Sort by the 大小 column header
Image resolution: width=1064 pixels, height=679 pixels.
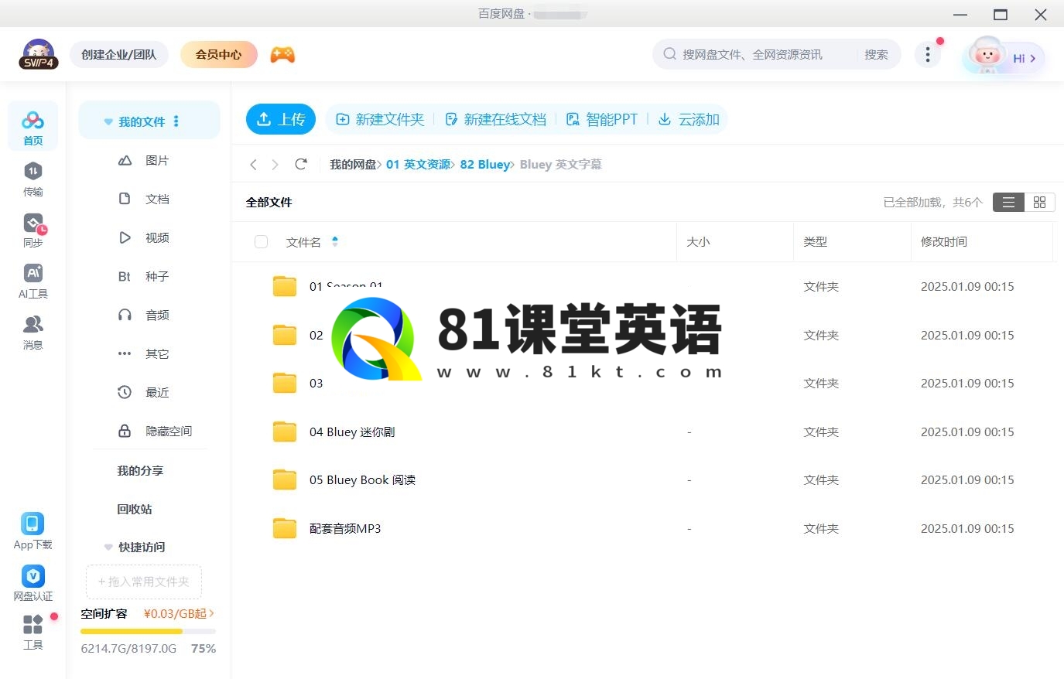[698, 241]
